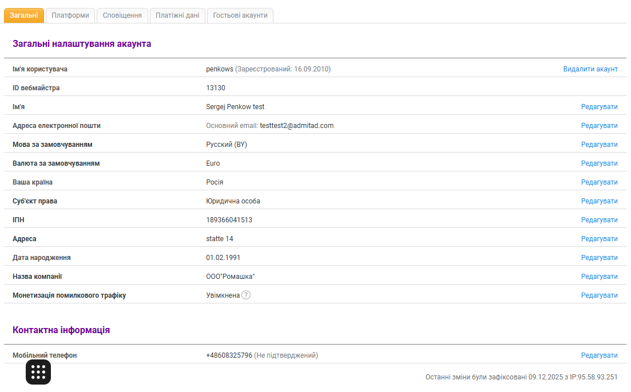Edit the default language setting

(599, 145)
